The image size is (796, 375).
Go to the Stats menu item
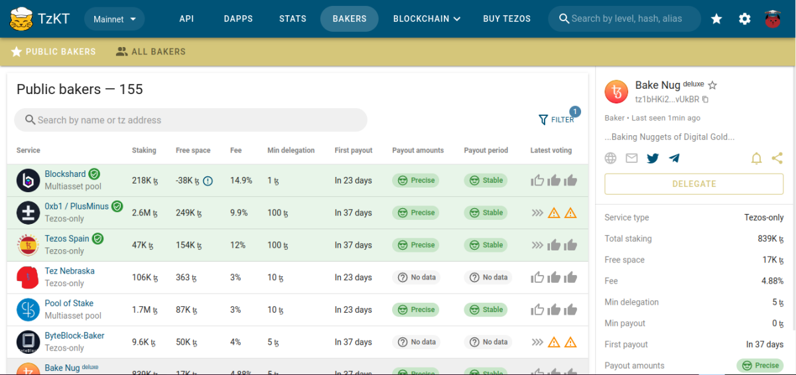click(x=293, y=19)
